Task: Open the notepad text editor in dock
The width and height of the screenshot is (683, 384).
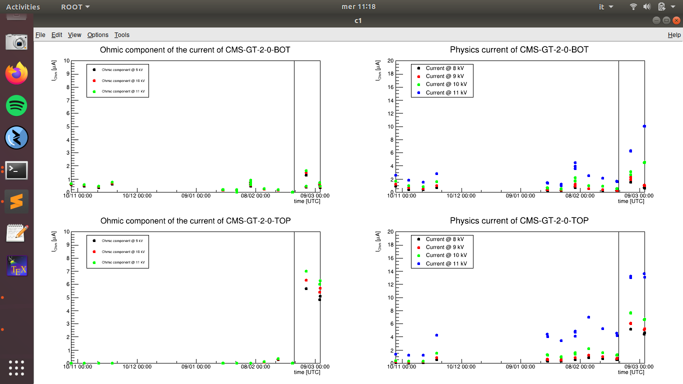Action: (16, 233)
